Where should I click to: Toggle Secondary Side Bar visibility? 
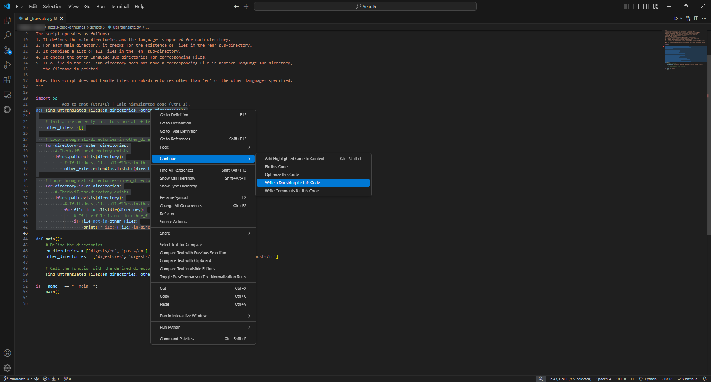646,6
